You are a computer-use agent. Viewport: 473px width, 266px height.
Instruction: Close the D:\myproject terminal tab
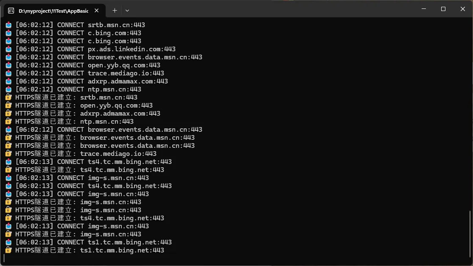pos(98,10)
